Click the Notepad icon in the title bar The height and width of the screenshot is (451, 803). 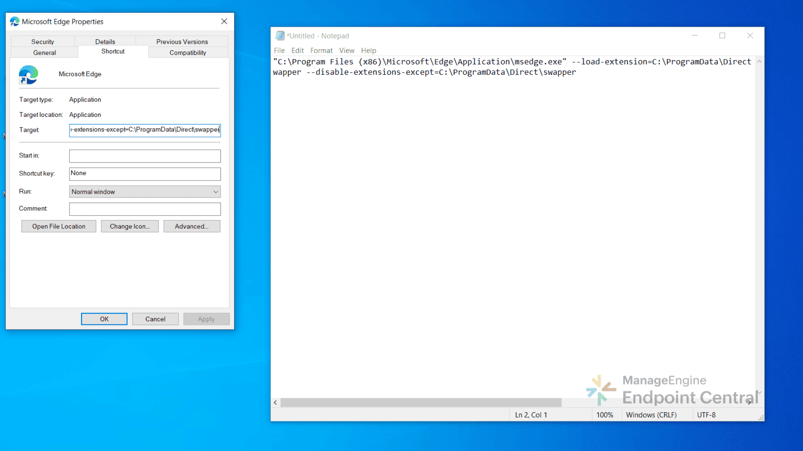pos(280,36)
